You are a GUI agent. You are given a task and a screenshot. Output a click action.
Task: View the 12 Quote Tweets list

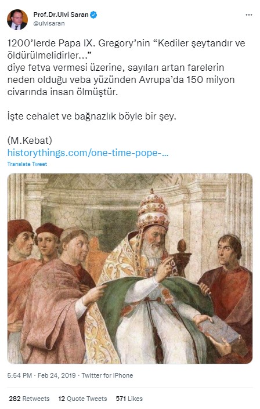pos(82,399)
